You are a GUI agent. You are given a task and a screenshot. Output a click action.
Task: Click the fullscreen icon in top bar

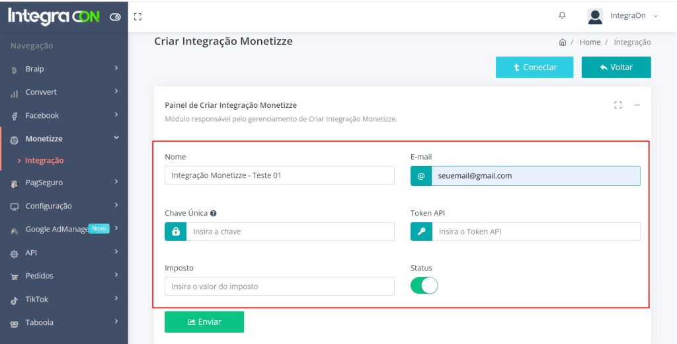138,17
